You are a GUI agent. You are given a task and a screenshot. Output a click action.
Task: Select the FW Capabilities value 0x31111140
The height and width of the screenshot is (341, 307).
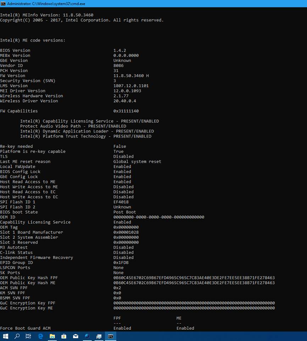coord(126,111)
